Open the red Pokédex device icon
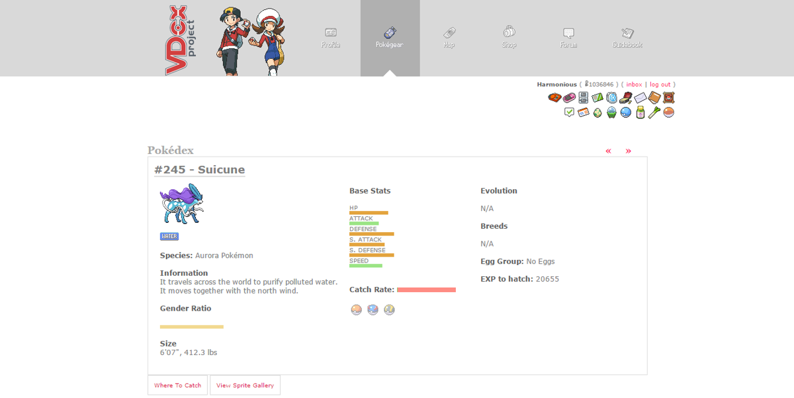 (x=554, y=98)
